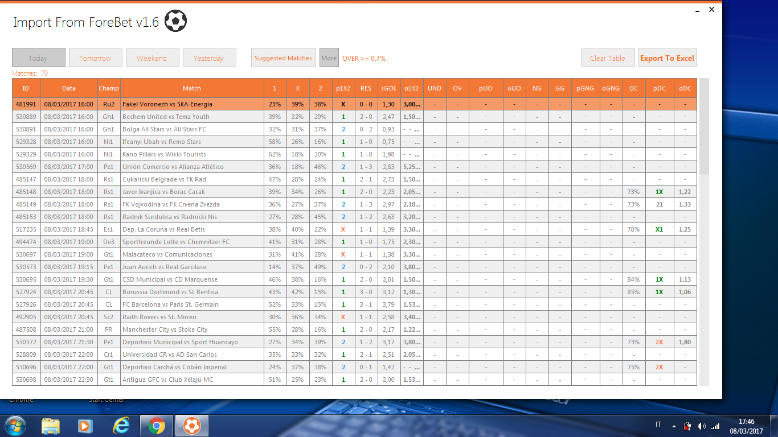Select Kano Pillars vs Wikki Tourists
The image size is (778, 437).
[x=354, y=154]
